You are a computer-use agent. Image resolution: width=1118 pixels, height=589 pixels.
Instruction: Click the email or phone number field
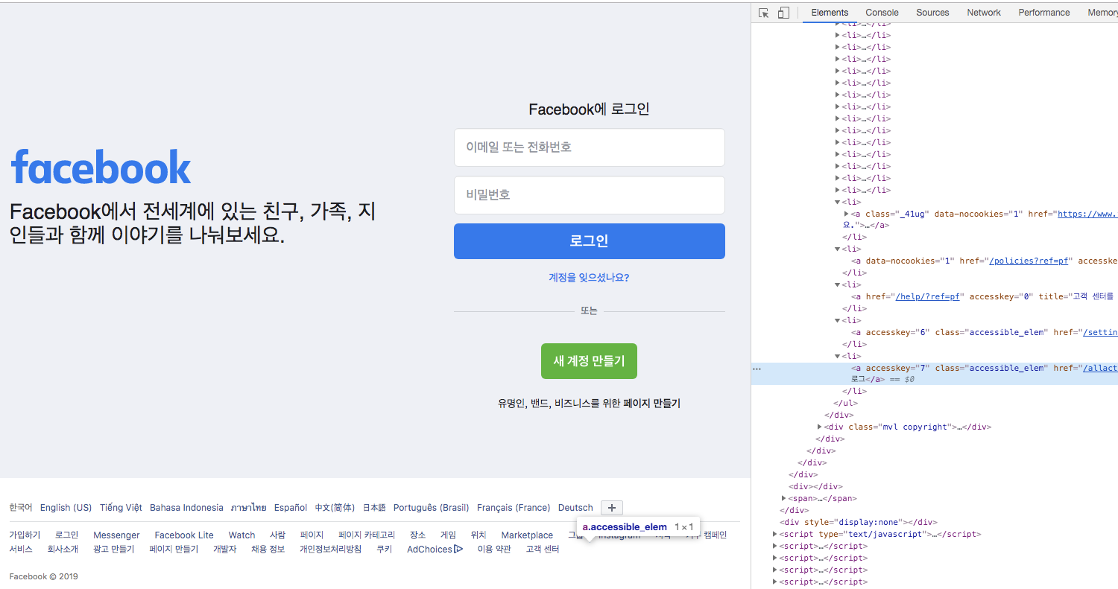589,147
